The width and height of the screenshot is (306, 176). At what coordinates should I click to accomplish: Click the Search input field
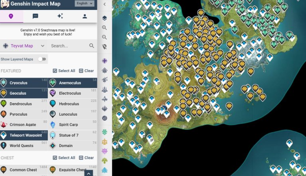click(68, 46)
